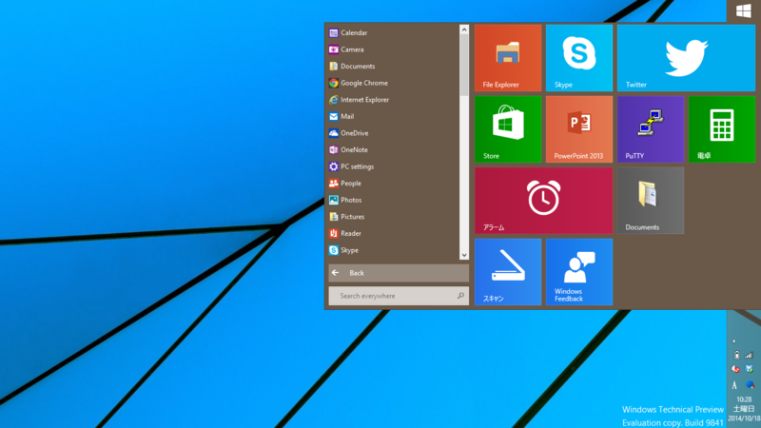Open Pictures folder in app list
The height and width of the screenshot is (428, 761).
point(392,217)
